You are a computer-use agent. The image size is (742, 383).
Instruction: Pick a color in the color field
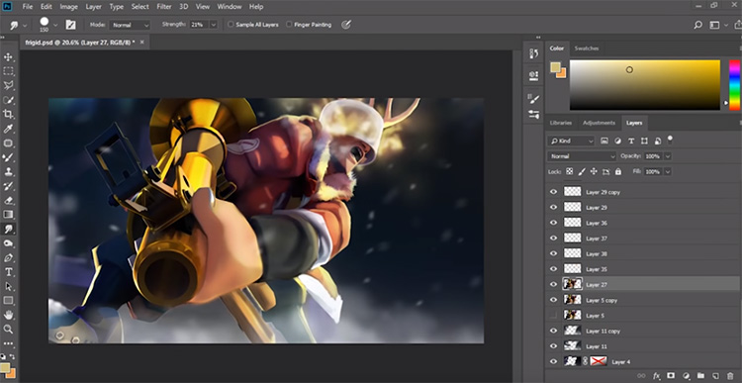pyautogui.click(x=644, y=85)
